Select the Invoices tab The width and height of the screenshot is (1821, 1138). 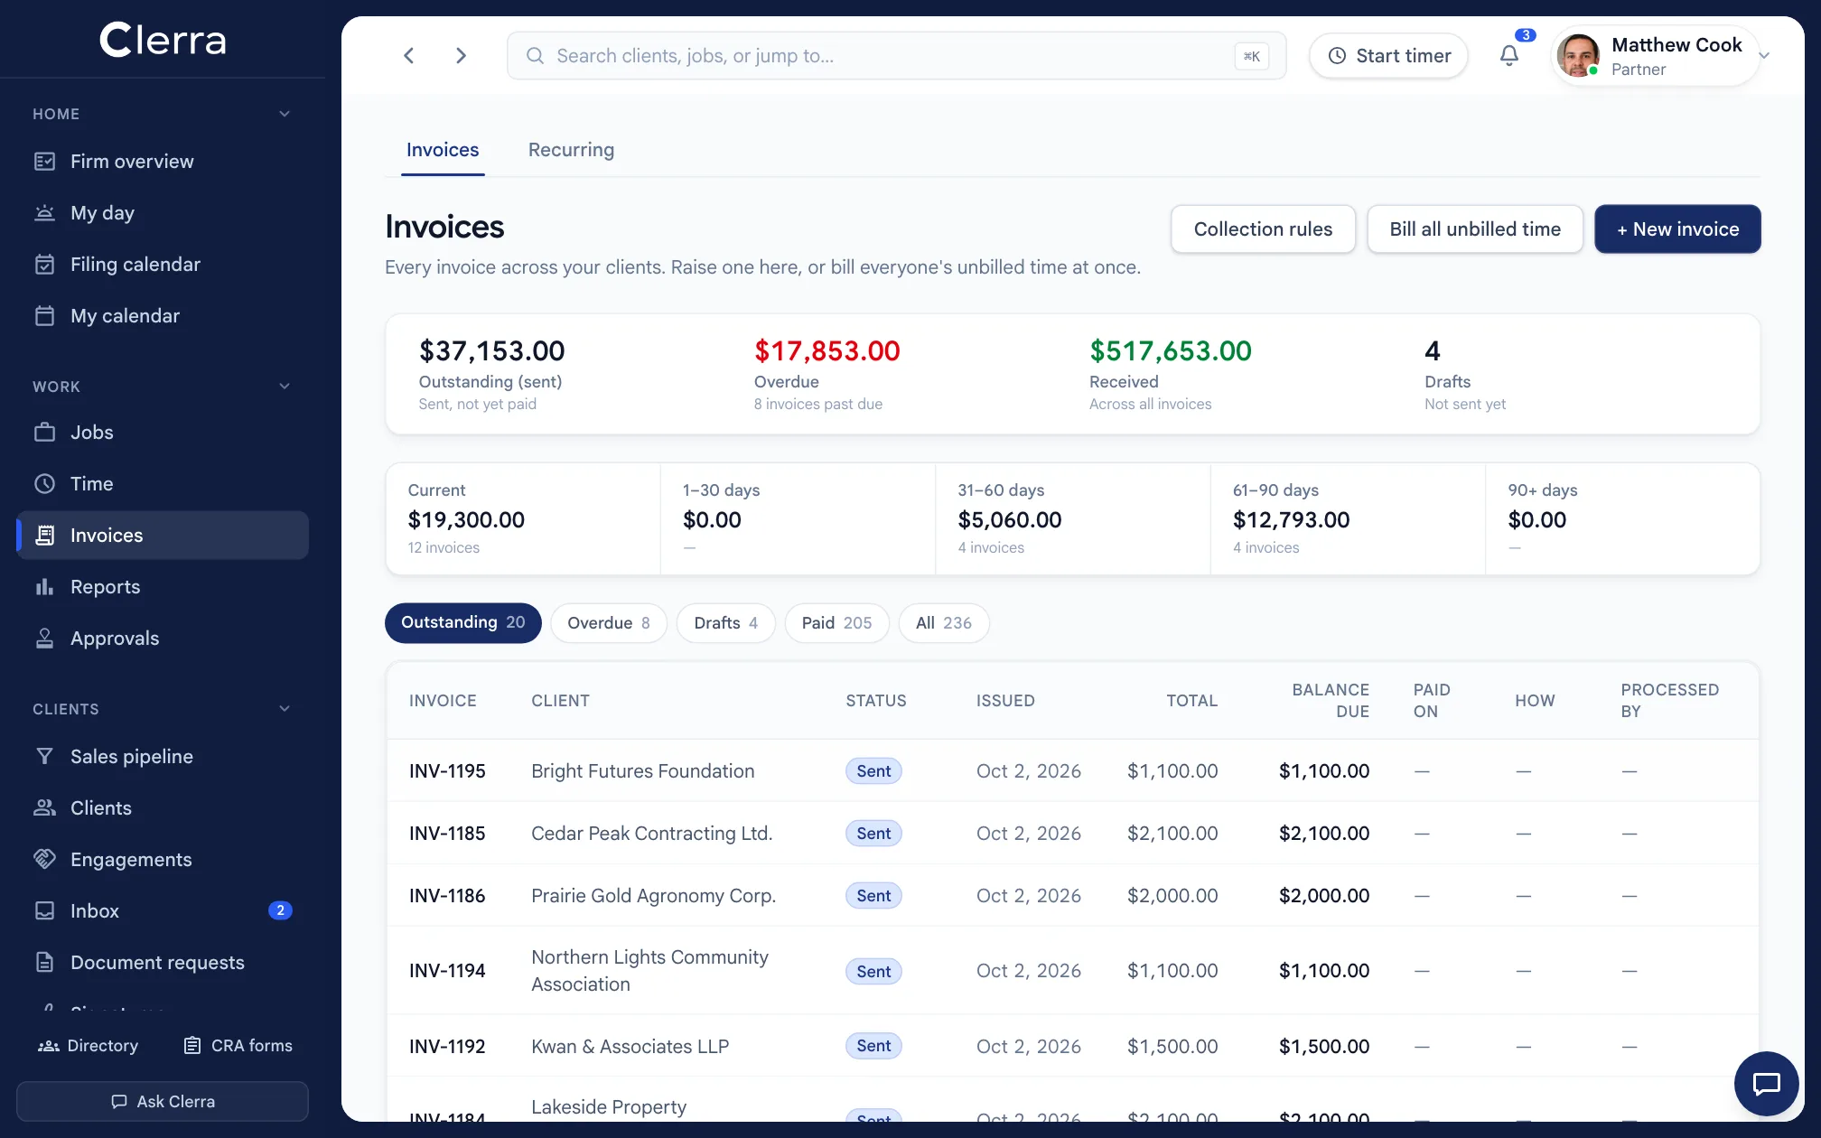pyautogui.click(x=443, y=150)
